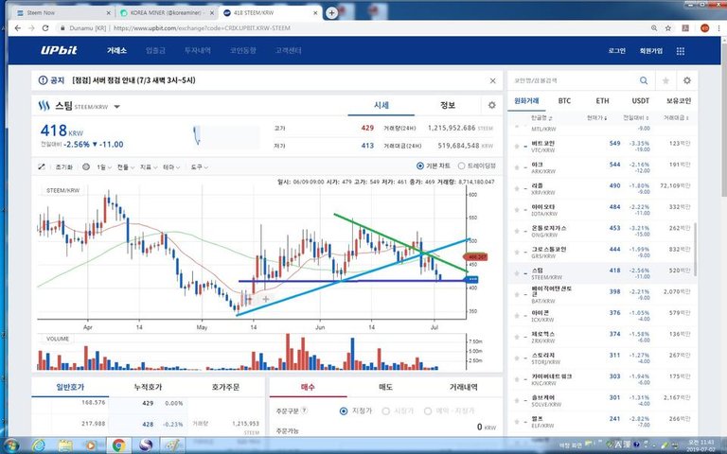The height and width of the screenshot is (454, 727).
Task: Click the coin search magnifier icon
Action: coord(644,80)
